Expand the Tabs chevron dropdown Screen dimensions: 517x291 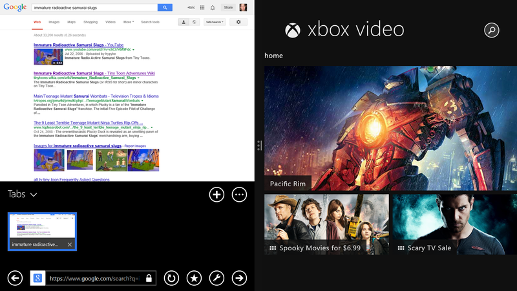pyautogui.click(x=34, y=195)
